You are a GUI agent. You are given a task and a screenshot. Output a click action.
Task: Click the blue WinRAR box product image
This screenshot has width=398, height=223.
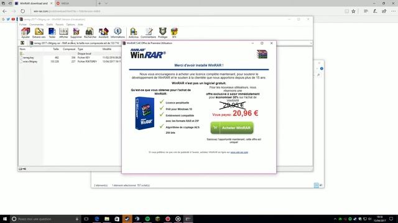pyautogui.click(x=145, y=113)
